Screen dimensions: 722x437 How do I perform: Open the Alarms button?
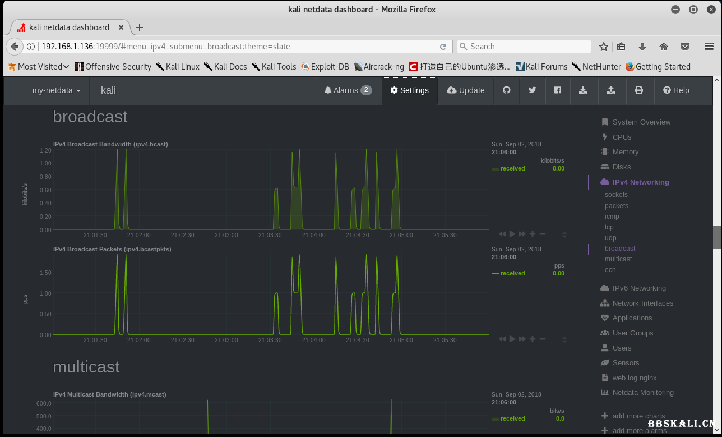tap(348, 90)
